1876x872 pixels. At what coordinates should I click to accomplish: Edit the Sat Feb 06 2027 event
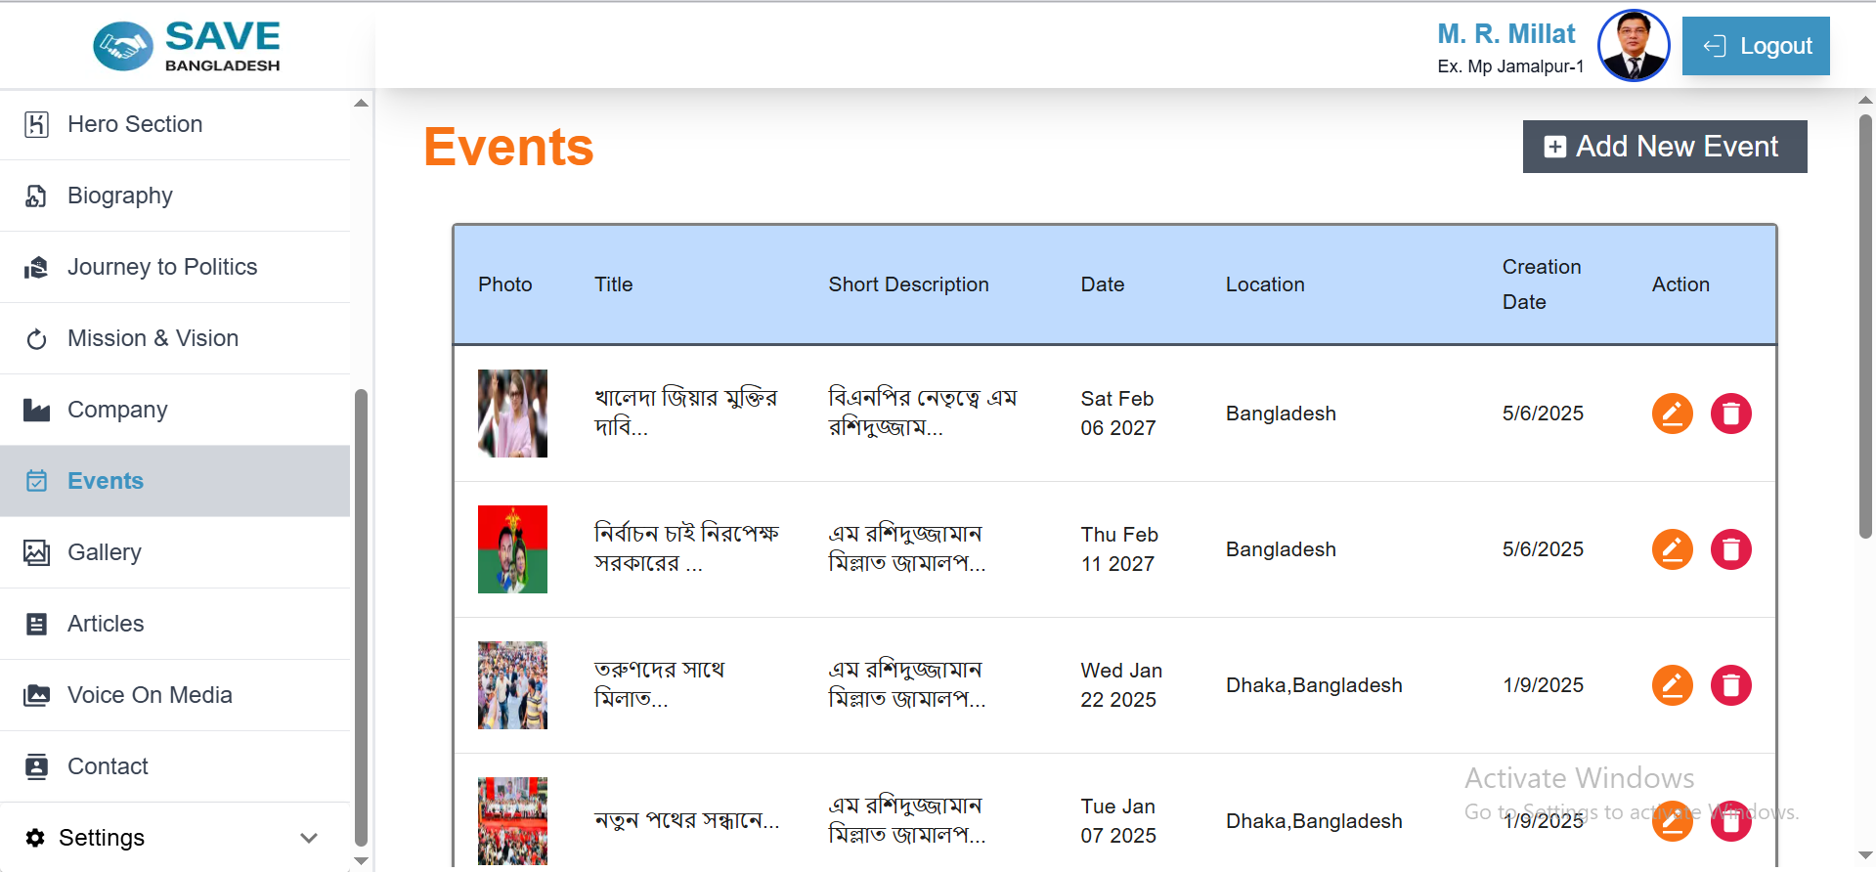pos(1672,414)
